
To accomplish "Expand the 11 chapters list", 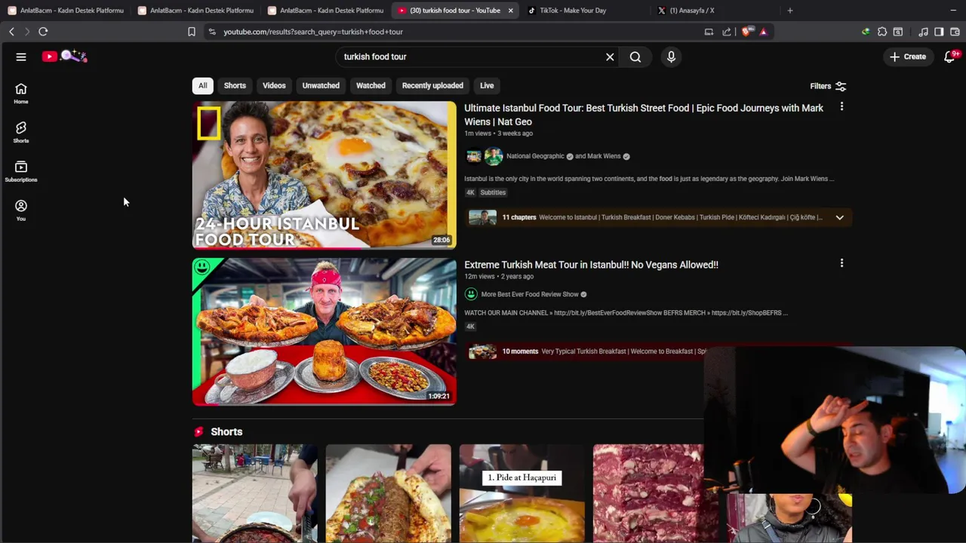I will point(839,217).
